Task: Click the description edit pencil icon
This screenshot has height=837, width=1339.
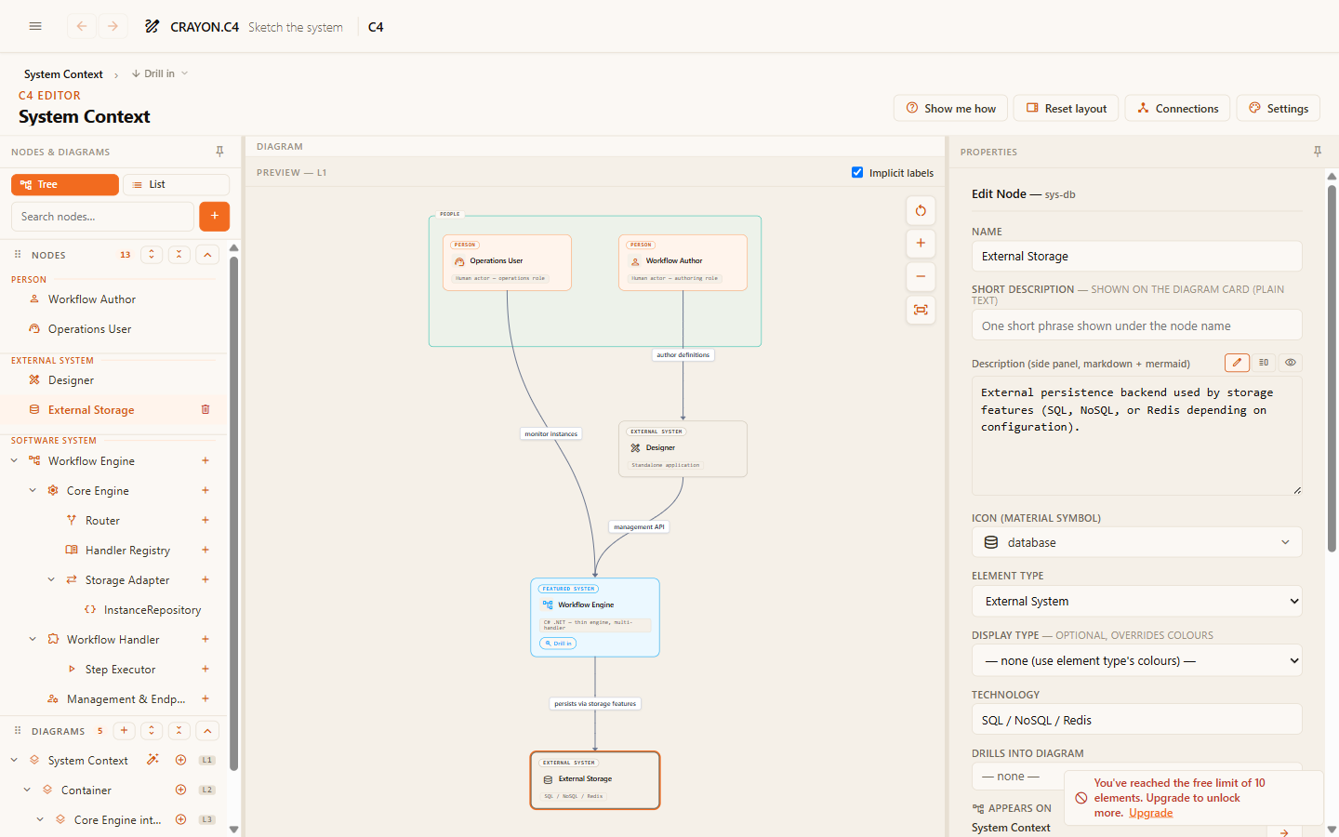Action: pos(1237,363)
